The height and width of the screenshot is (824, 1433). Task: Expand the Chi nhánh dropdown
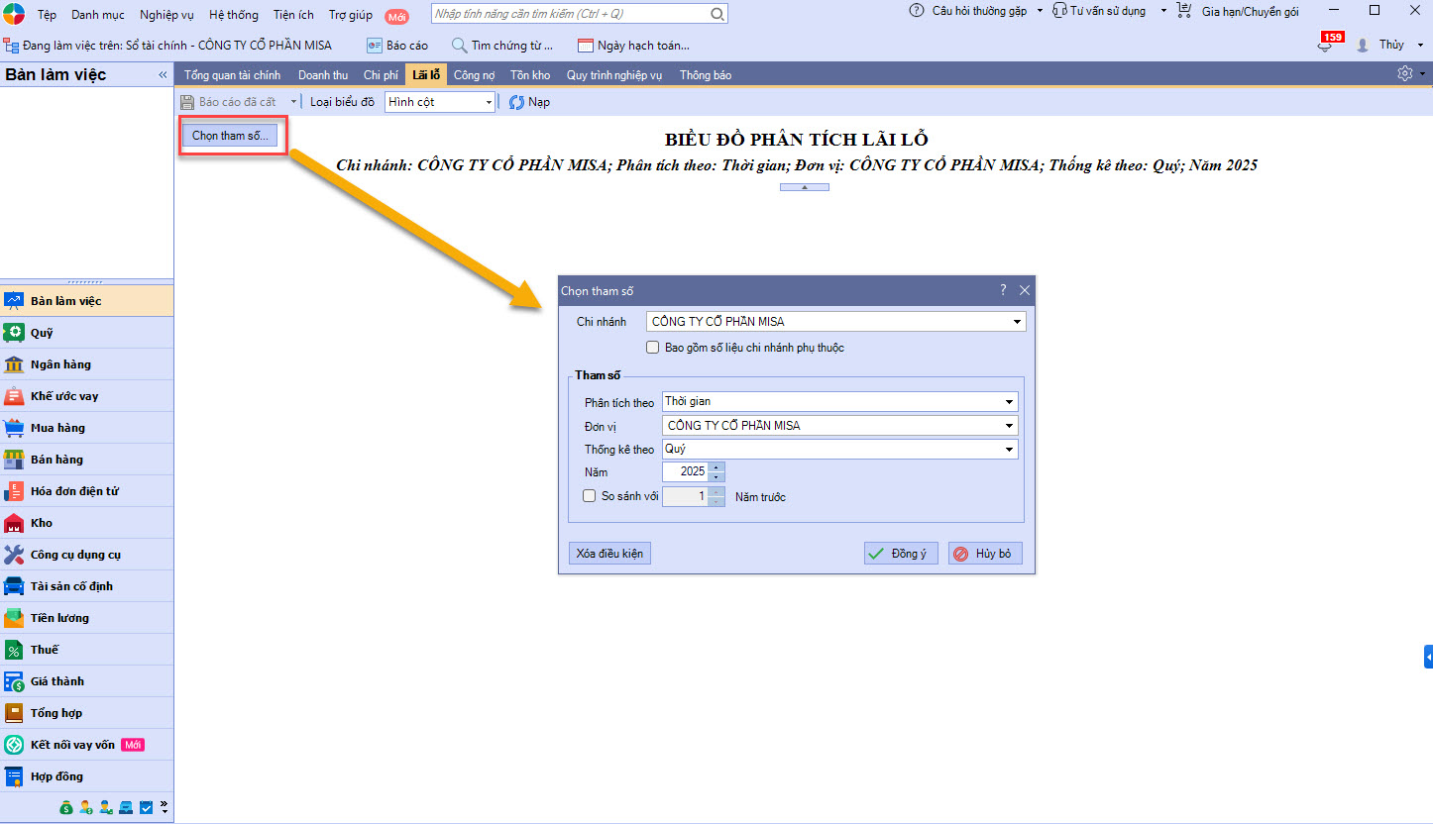(x=1017, y=322)
